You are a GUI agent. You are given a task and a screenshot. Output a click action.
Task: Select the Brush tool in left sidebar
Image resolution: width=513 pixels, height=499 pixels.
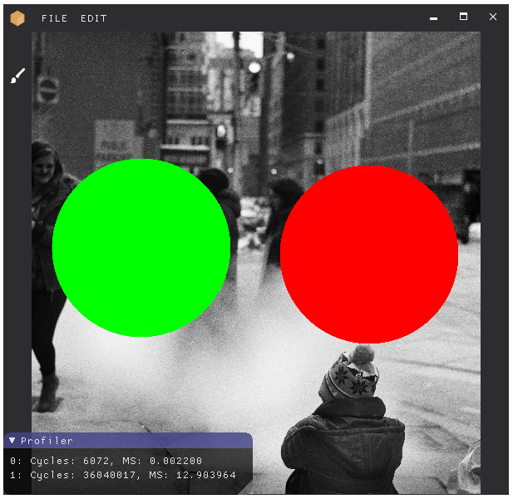tap(17, 76)
